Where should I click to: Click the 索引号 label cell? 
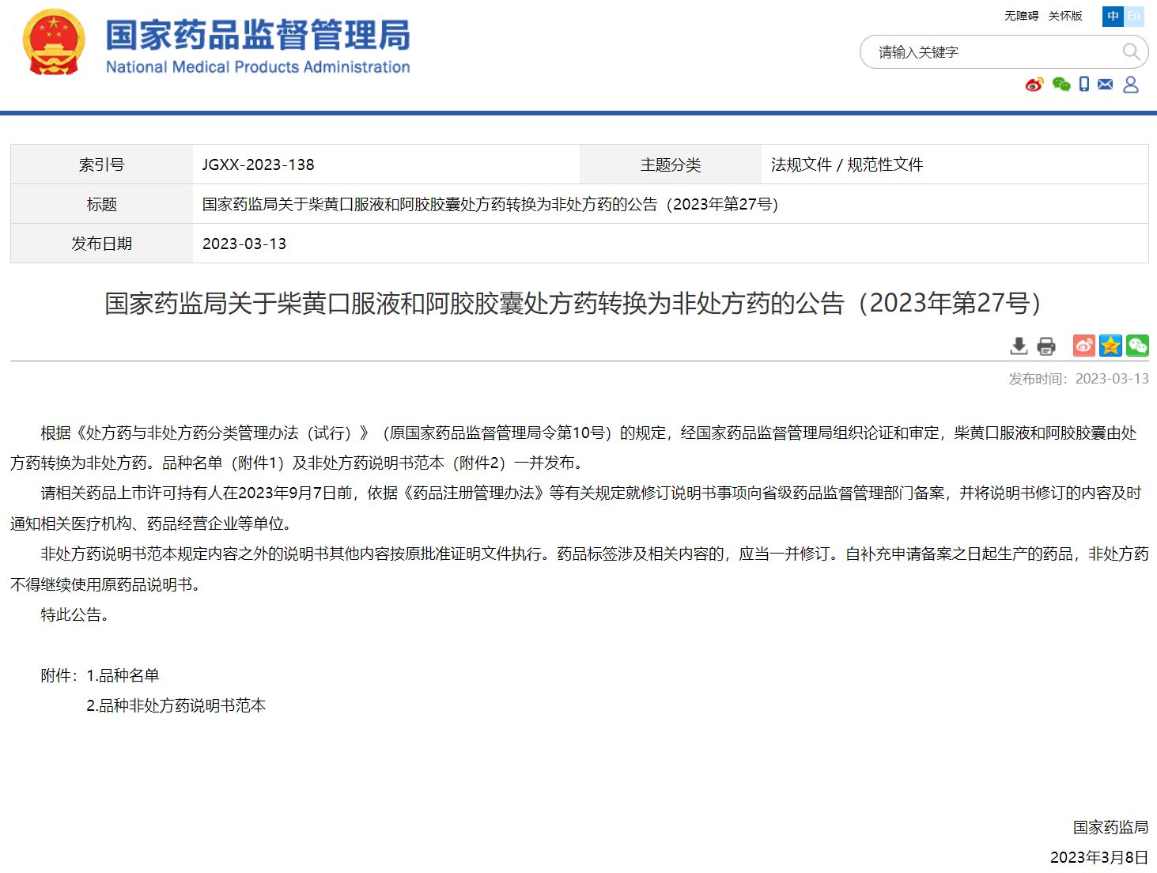point(101,164)
